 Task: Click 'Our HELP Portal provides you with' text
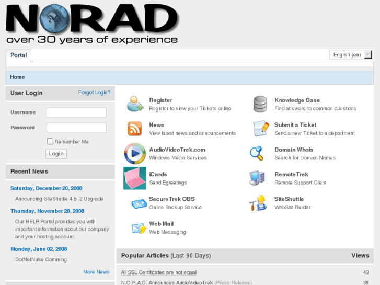click(55, 221)
